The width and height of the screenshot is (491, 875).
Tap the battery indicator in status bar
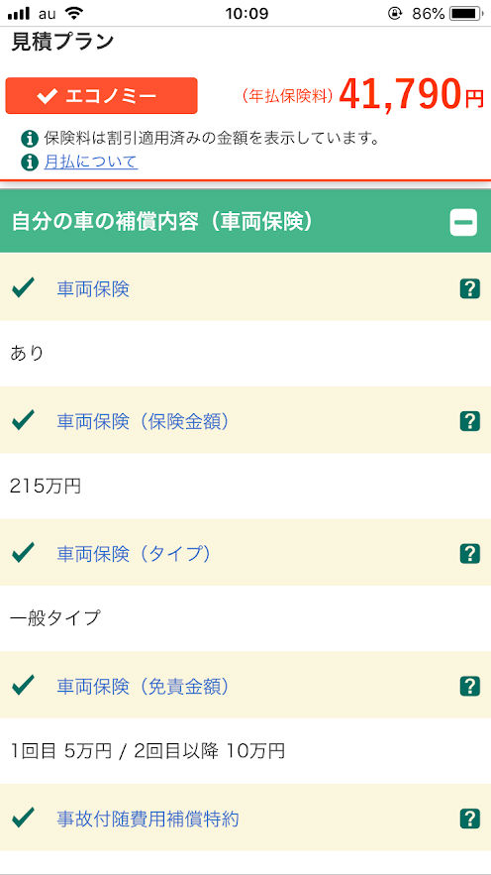click(466, 14)
